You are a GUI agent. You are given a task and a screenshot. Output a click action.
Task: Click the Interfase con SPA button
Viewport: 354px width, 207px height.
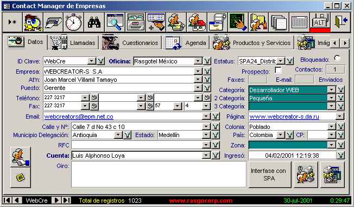click(x=269, y=174)
